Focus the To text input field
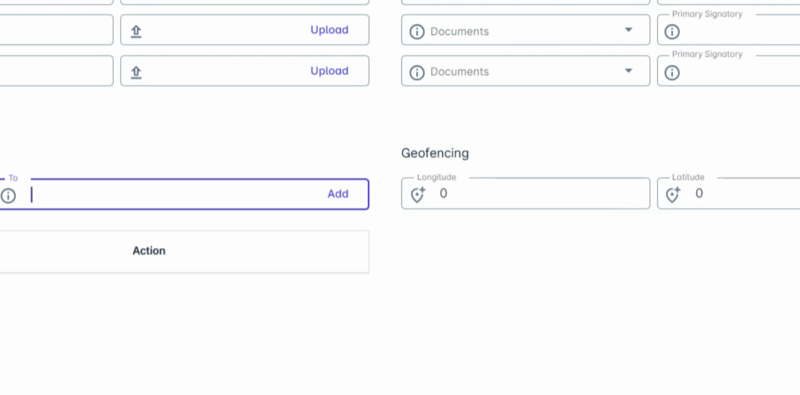This screenshot has height=395, width=800. (x=176, y=194)
